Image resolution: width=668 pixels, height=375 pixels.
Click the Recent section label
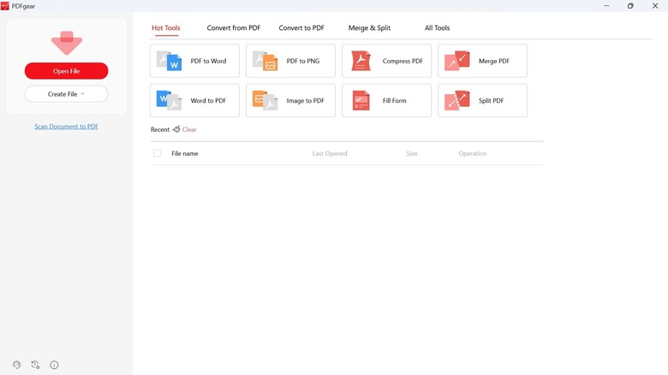tap(160, 129)
